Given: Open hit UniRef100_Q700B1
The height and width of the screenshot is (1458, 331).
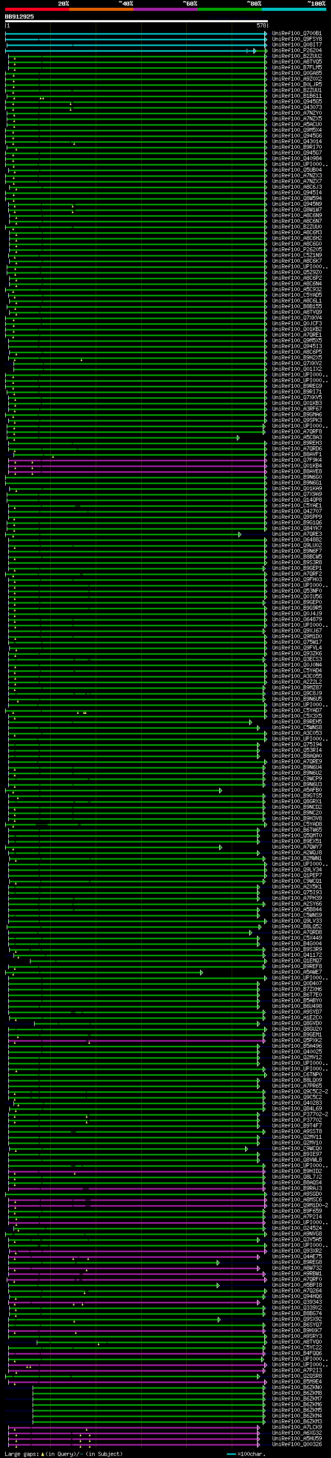Looking at the screenshot, I should click(296, 34).
